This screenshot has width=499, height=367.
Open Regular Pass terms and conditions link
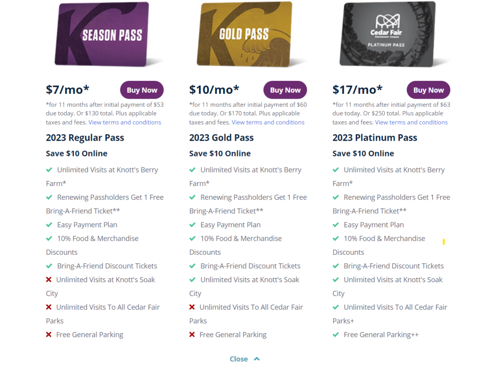point(125,122)
